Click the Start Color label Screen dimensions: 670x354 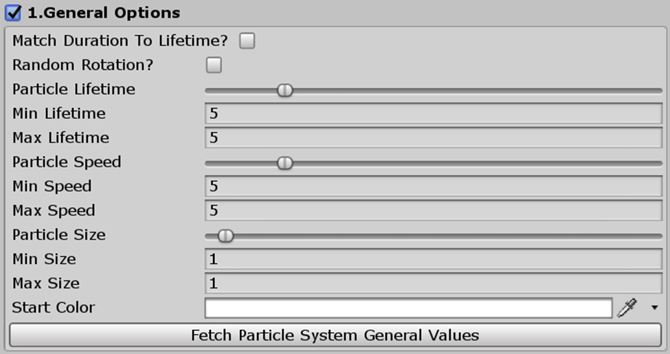pyautogui.click(x=54, y=307)
